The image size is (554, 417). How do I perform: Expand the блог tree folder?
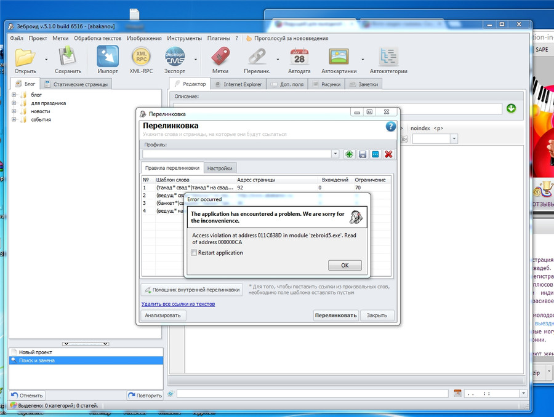tap(14, 95)
